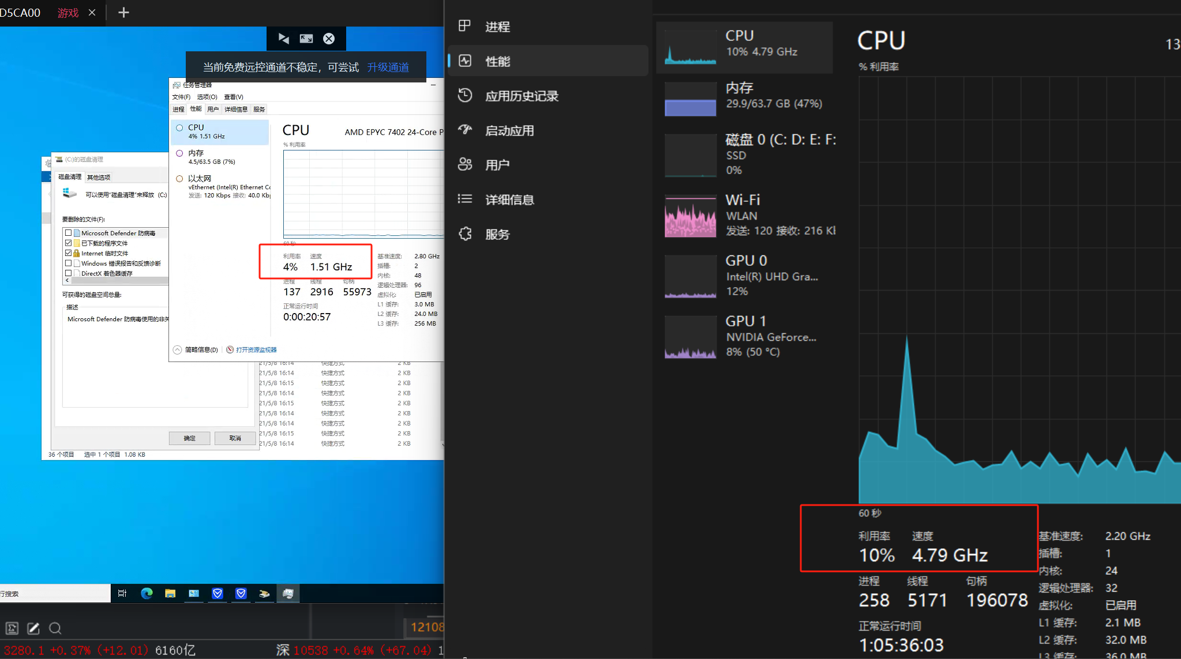Click the remote toolbar pointer icon

pyautogui.click(x=283, y=39)
